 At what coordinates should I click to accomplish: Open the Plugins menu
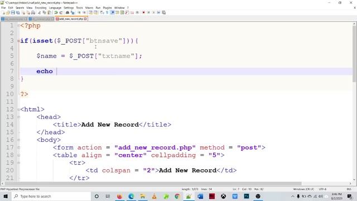107,8
